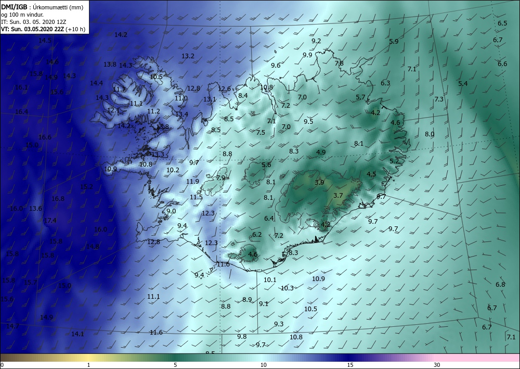Viewport: 520px width, 369px height.
Task: Click the 16.8 value on the map
Action: 58,198
